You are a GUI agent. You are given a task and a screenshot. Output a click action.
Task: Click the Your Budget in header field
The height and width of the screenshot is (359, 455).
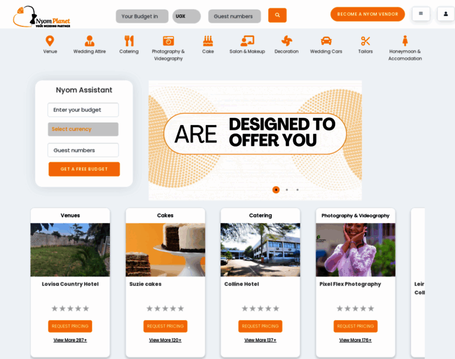[142, 16]
